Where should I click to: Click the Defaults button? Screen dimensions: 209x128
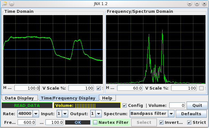pyautogui.click(x=191, y=114)
